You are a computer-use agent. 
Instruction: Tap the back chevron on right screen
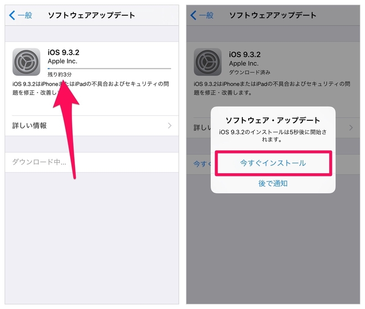click(x=193, y=15)
